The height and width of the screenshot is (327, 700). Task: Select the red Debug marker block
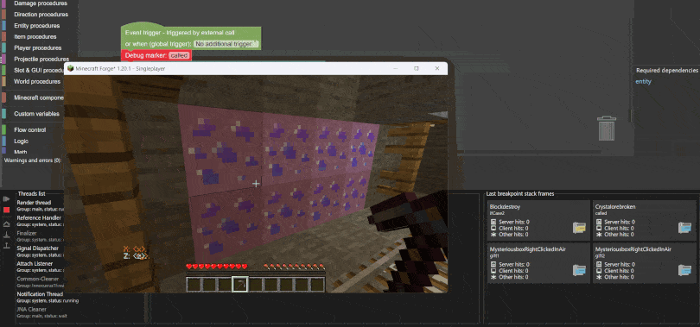(x=156, y=56)
